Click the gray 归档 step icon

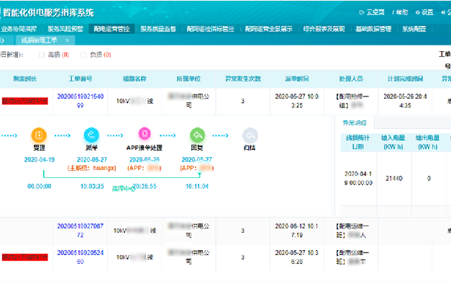[x=250, y=135]
